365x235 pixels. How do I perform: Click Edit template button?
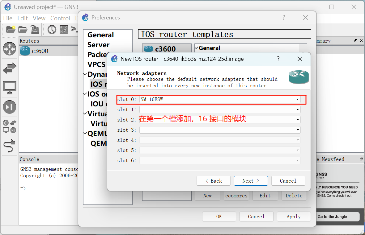pos(265,196)
